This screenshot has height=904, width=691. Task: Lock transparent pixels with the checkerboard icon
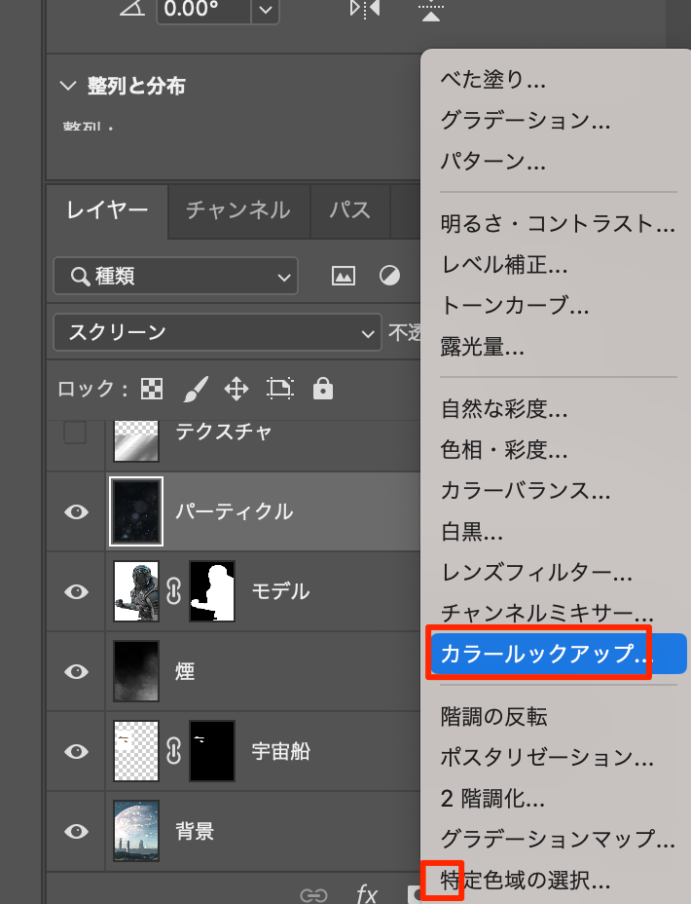click(x=153, y=390)
